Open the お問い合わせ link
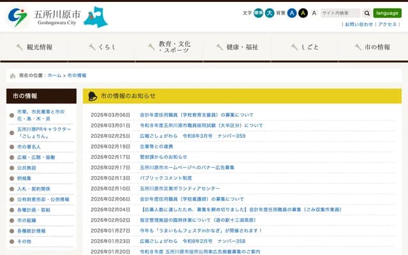This screenshot has height=255, width=408. tap(359, 24)
